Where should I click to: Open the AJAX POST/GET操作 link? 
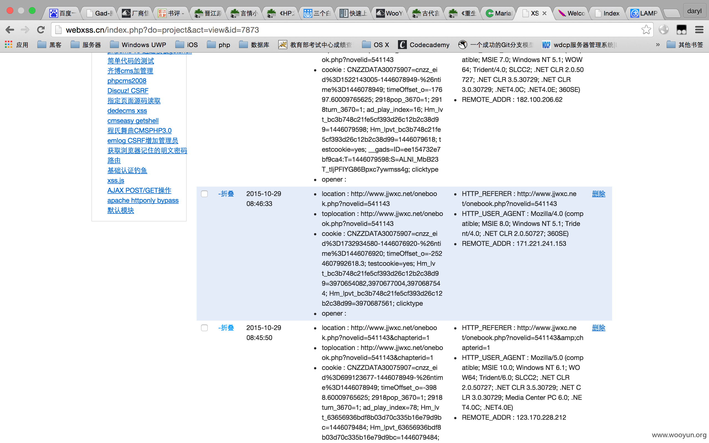click(x=139, y=190)
